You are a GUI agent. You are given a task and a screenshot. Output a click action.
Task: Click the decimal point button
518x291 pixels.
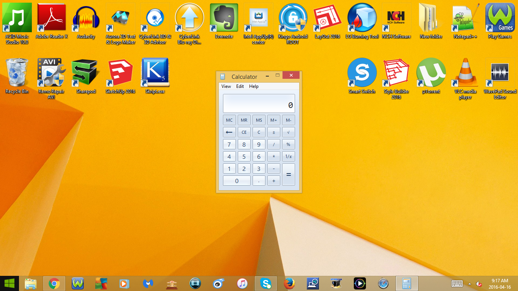click(259, 181)
